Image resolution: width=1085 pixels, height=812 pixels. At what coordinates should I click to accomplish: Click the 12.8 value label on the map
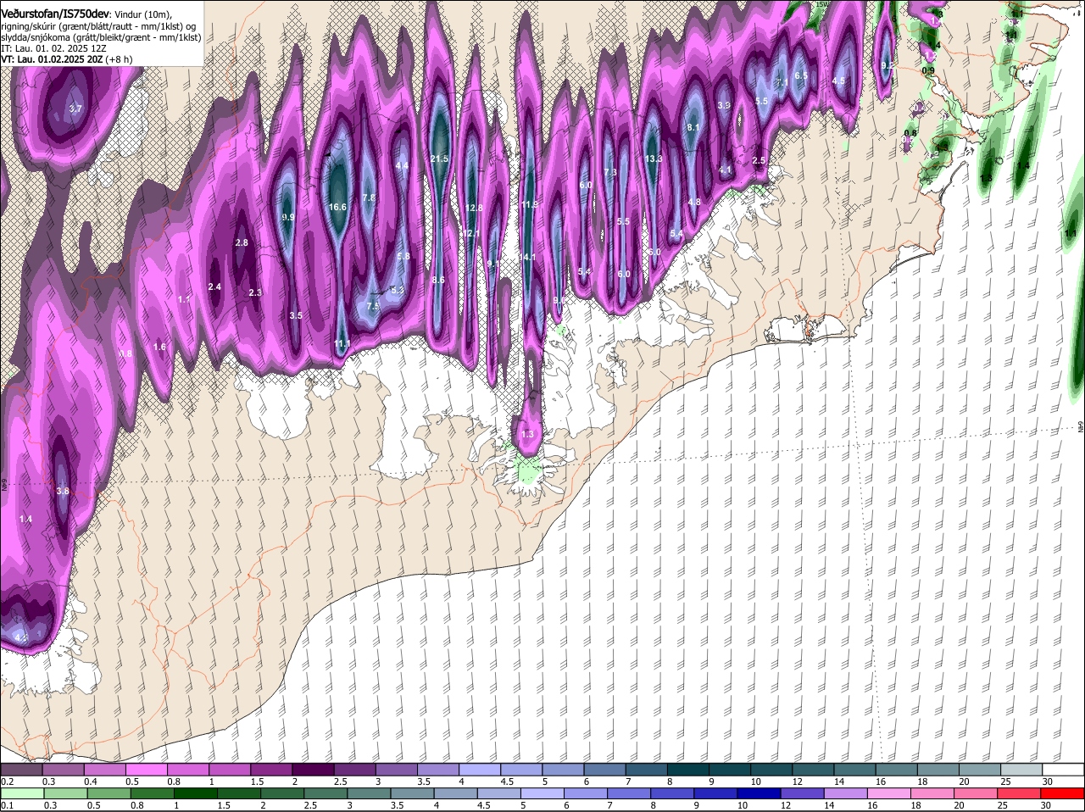coord(475,208)
